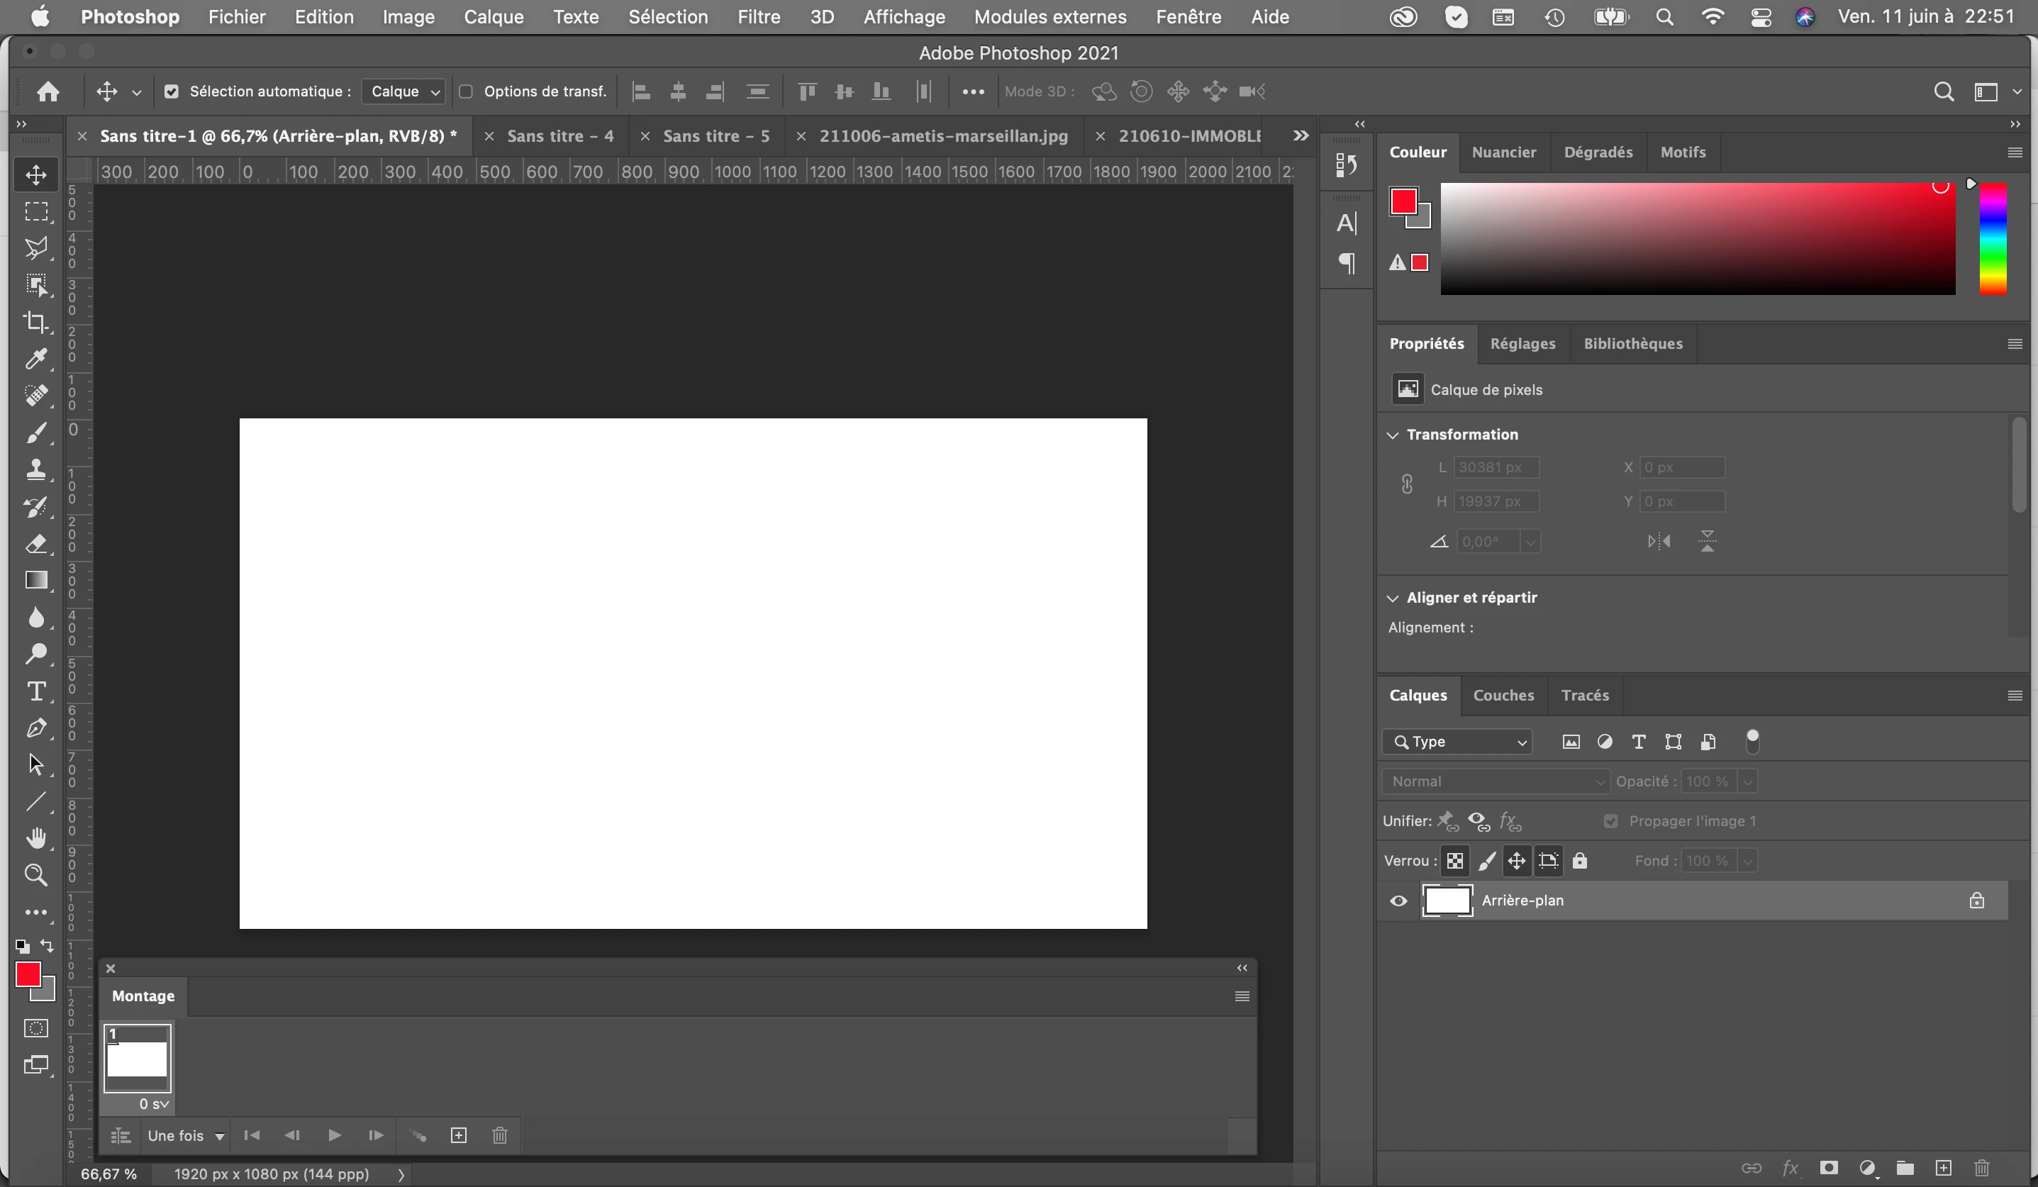Open the Filtre menu
This screenshot has width=2038, height=1187.
click(758, 17)
